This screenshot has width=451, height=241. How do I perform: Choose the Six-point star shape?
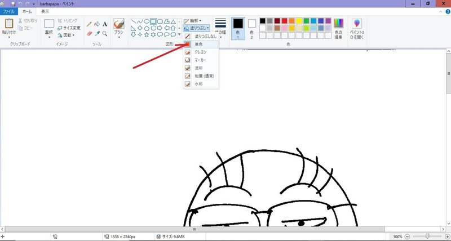pos(153,34)
